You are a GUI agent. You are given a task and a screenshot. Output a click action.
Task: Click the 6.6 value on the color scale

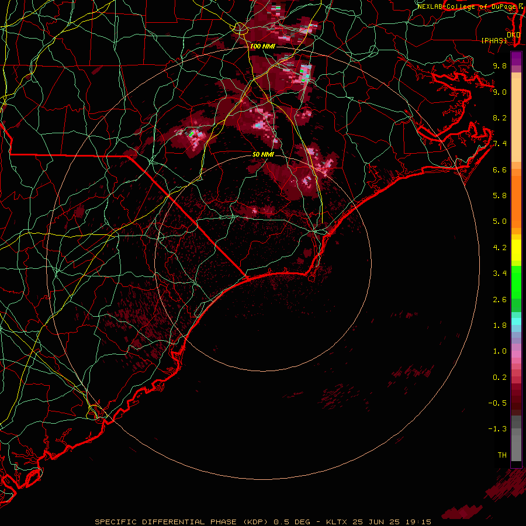[x=500, y=169]
